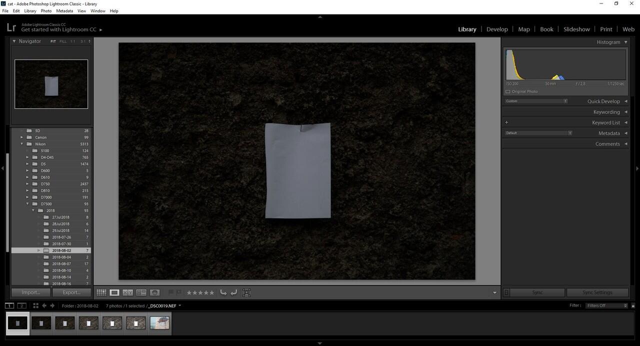
Task: Open toolbar content dropdown arrow
Action: pos(495,293)
